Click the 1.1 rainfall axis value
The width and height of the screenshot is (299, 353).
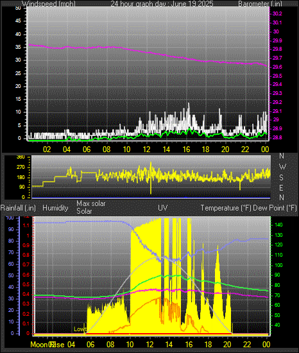[26, 225]
